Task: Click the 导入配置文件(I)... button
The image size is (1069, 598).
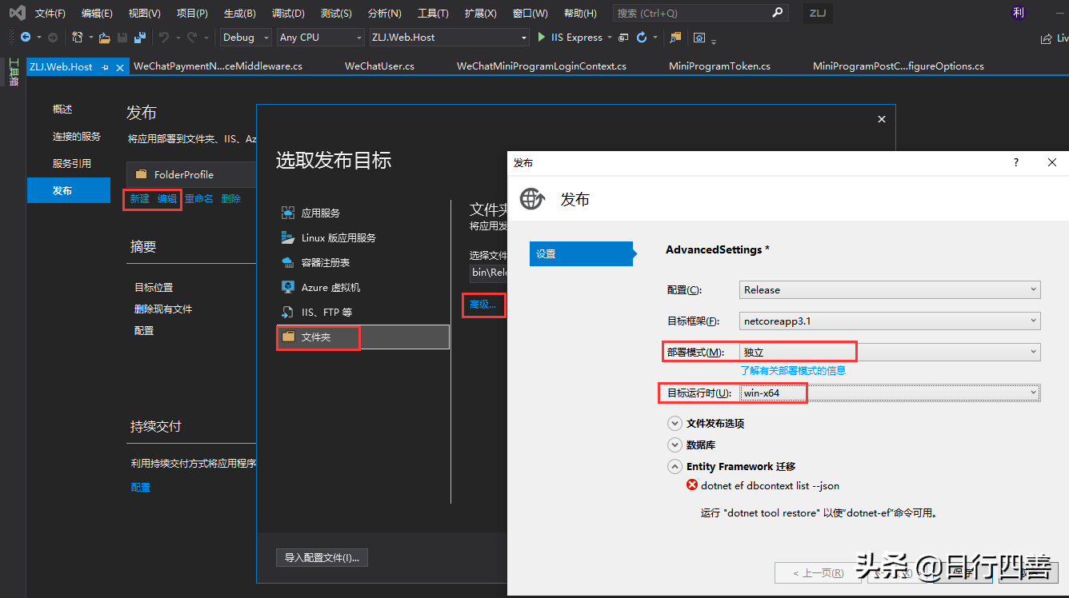Action: click(x=322, y=557)
